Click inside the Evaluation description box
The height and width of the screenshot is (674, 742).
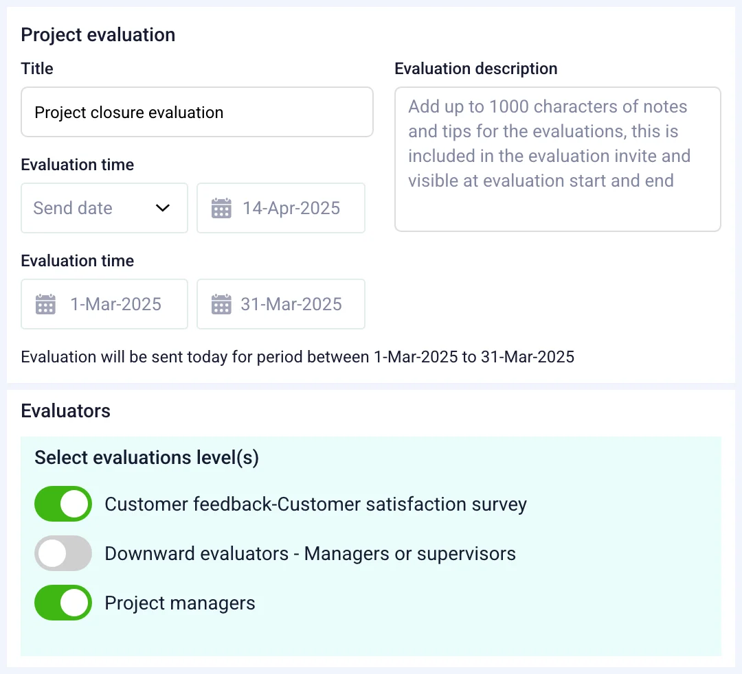[558, 159]
